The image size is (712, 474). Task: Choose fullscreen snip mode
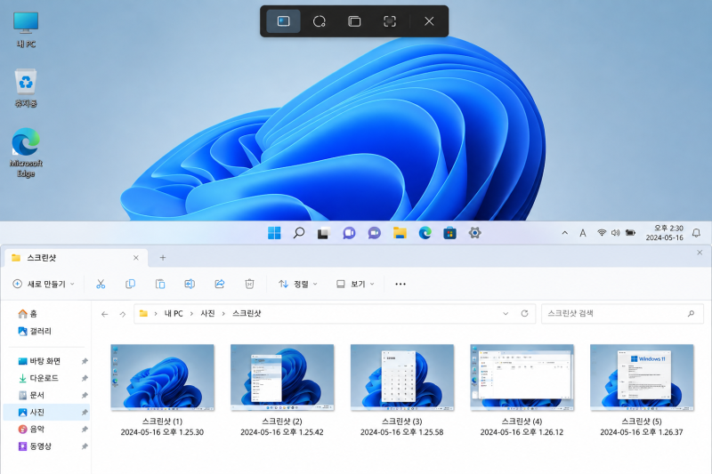[x=390, y=21]
